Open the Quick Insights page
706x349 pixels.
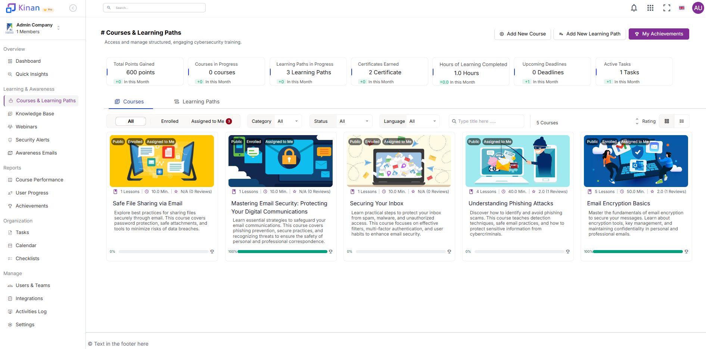(31, 74)
